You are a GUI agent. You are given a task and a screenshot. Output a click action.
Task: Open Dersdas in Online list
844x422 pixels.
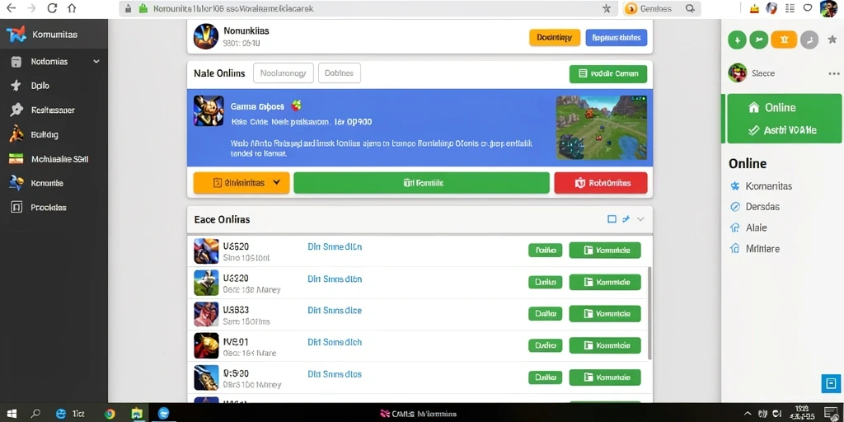coord(755,207)
